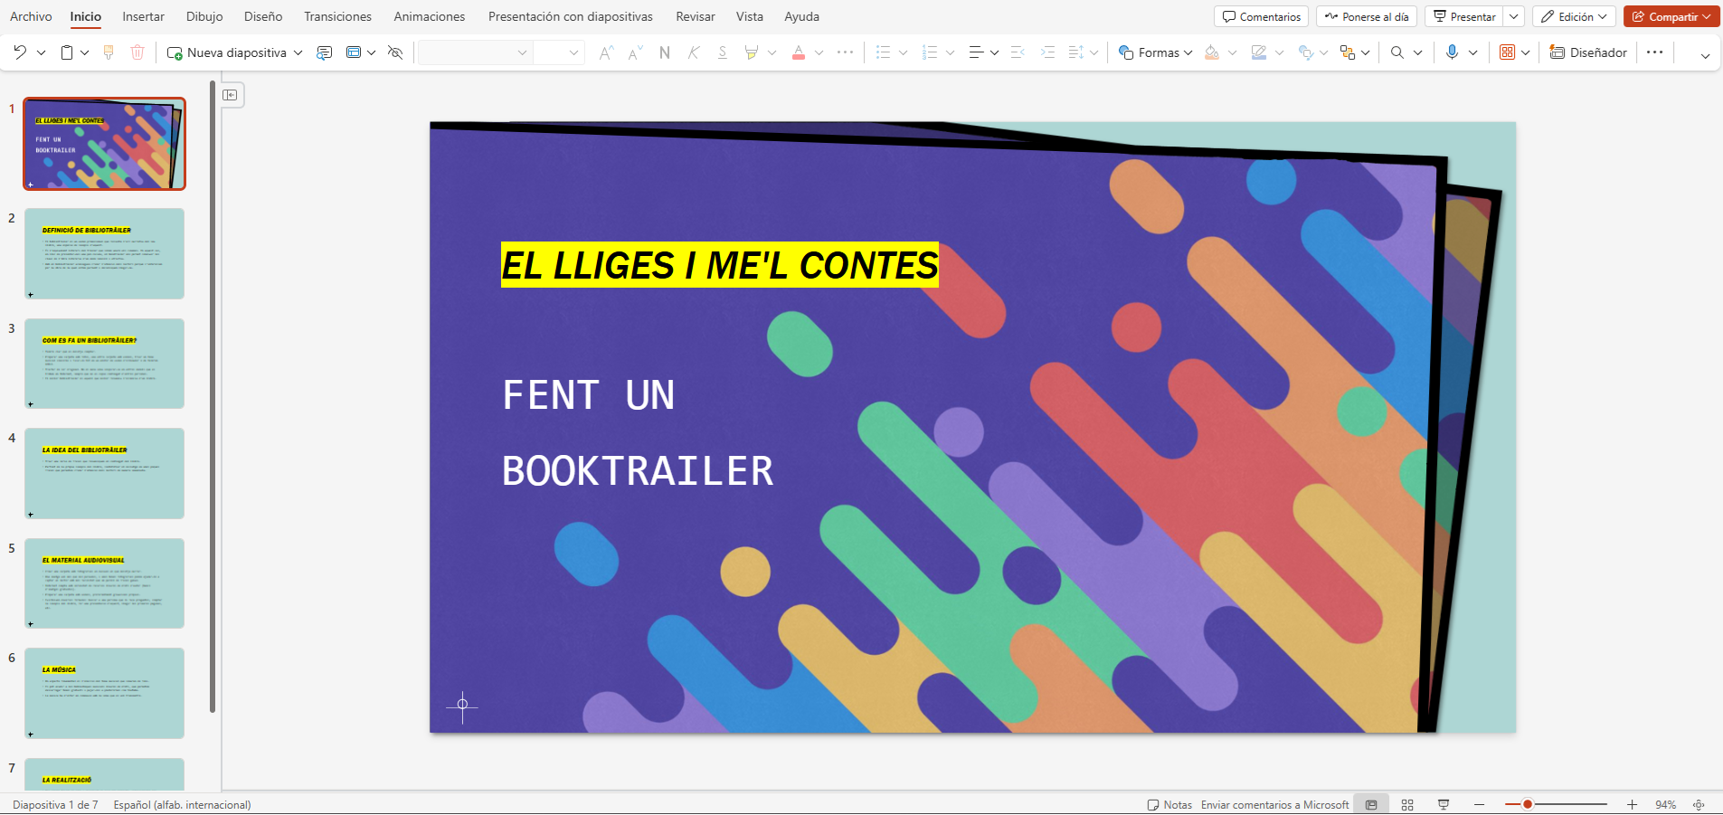Open the Undo dropdown arrow
The width and height of the screenshot is (1723, 815).
coord(41,52)
